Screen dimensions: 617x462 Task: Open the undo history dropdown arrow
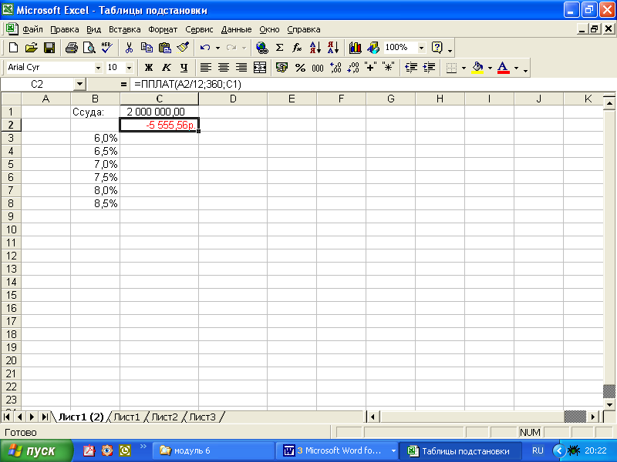point(217,48)
